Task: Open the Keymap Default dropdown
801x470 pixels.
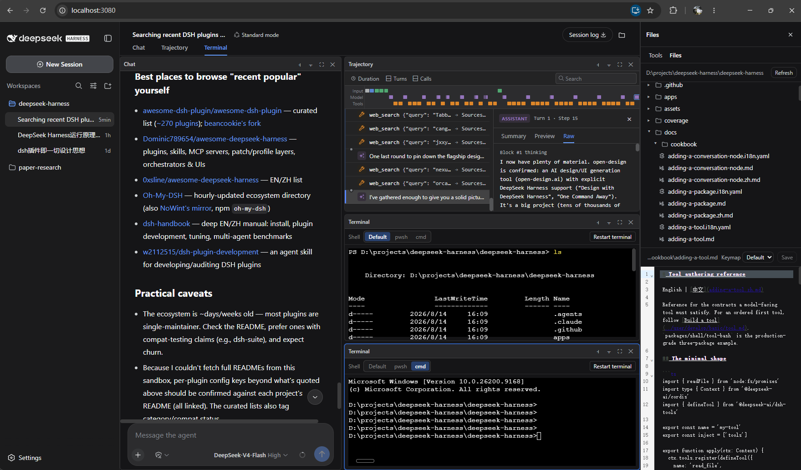Action: [758, 258]
